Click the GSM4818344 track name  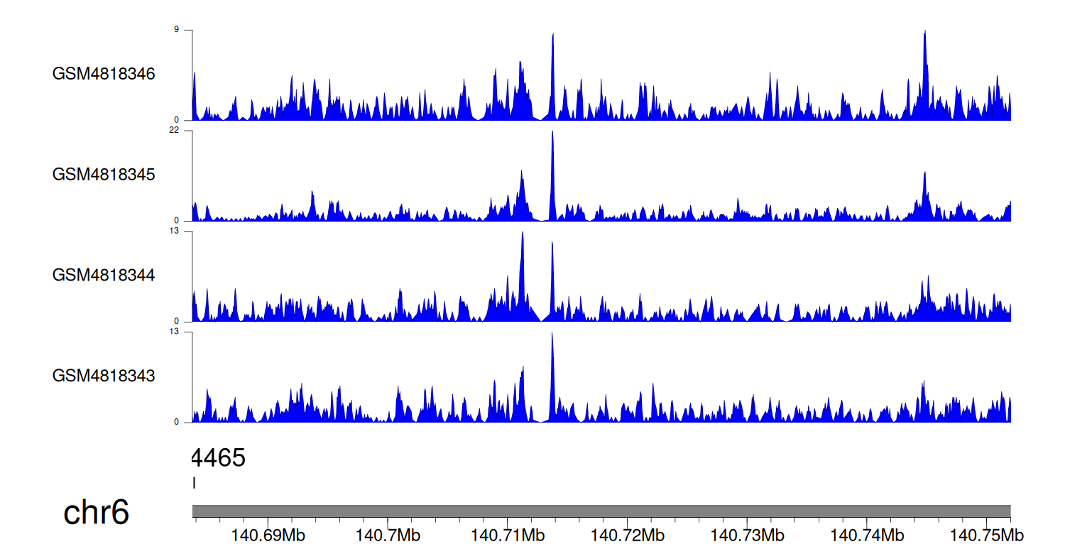click(x=104, y=275)
